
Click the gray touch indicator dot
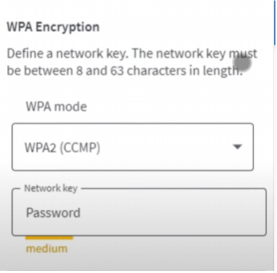tap(242, 63)
